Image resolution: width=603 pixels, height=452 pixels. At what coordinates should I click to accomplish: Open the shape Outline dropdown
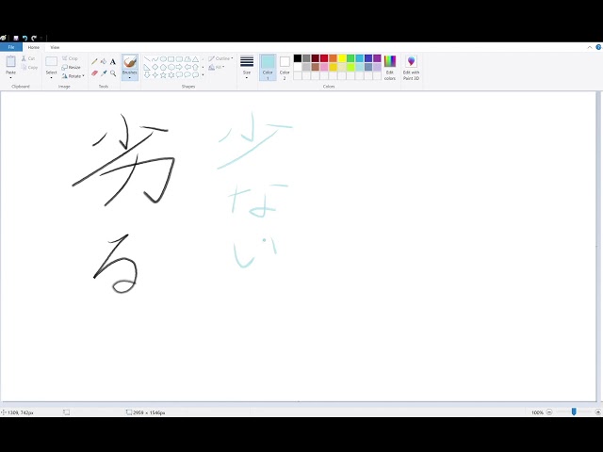220,58
